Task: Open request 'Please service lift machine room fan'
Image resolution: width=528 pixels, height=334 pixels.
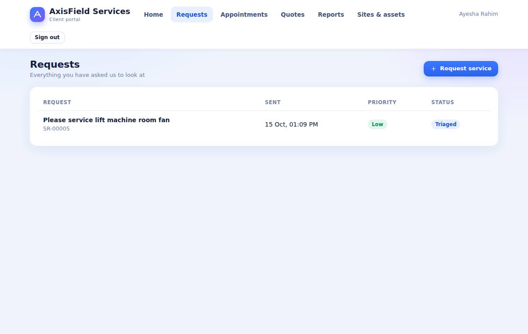Action: pos(106,120)
